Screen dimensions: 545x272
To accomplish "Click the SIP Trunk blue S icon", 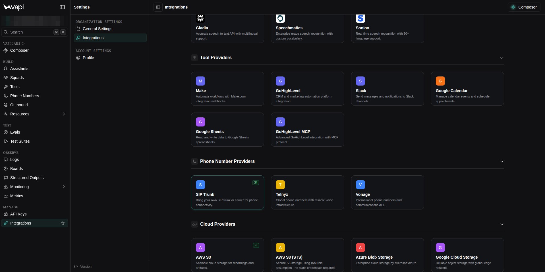I will point(200,185).
